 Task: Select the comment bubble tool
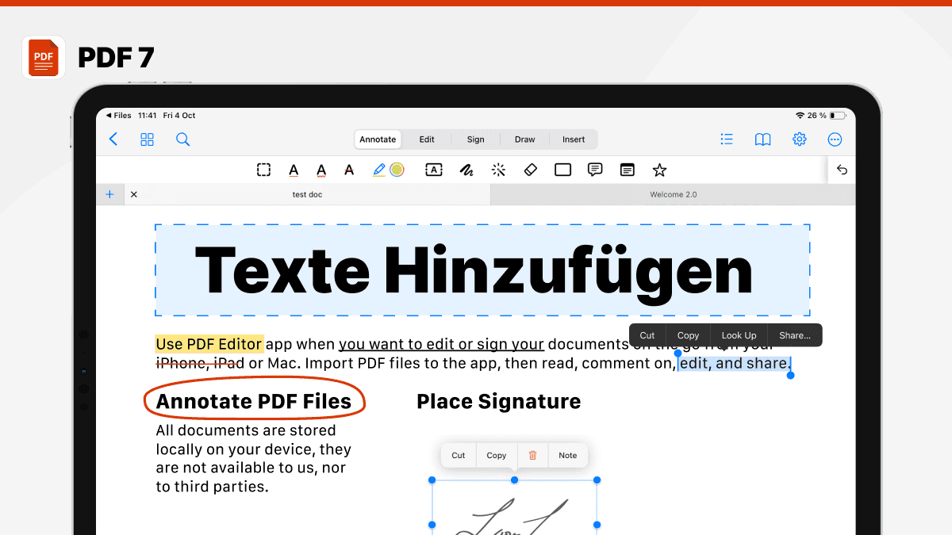click(x=595, y=170)
